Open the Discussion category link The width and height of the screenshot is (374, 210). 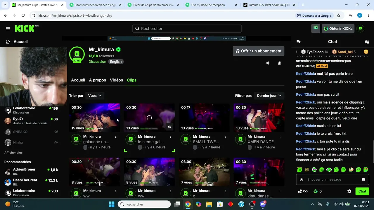coord(97,62)
